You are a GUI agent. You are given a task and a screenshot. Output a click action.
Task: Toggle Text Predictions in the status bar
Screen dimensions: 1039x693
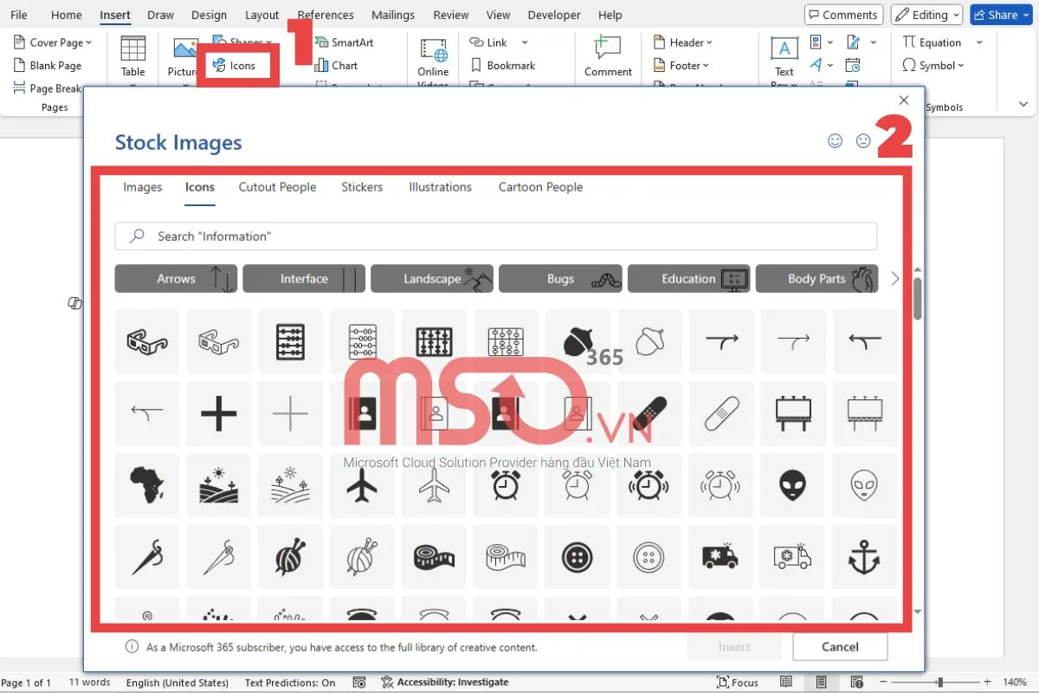click(290, 682)
